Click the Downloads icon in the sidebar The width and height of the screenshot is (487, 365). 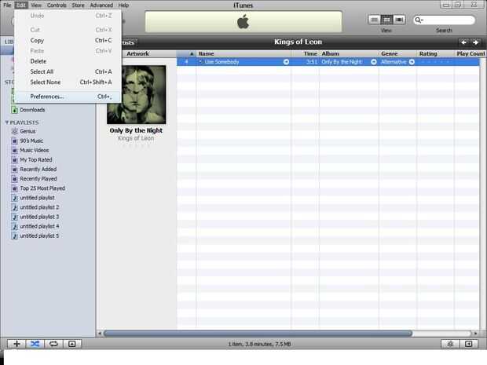[x=14, y=110]
